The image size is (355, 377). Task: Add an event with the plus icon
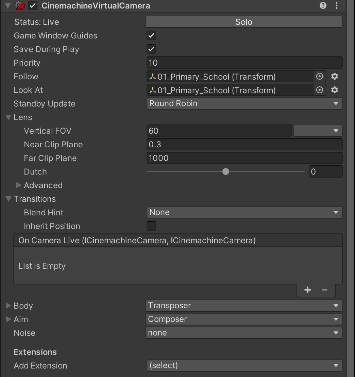click(x=308, y=290)
